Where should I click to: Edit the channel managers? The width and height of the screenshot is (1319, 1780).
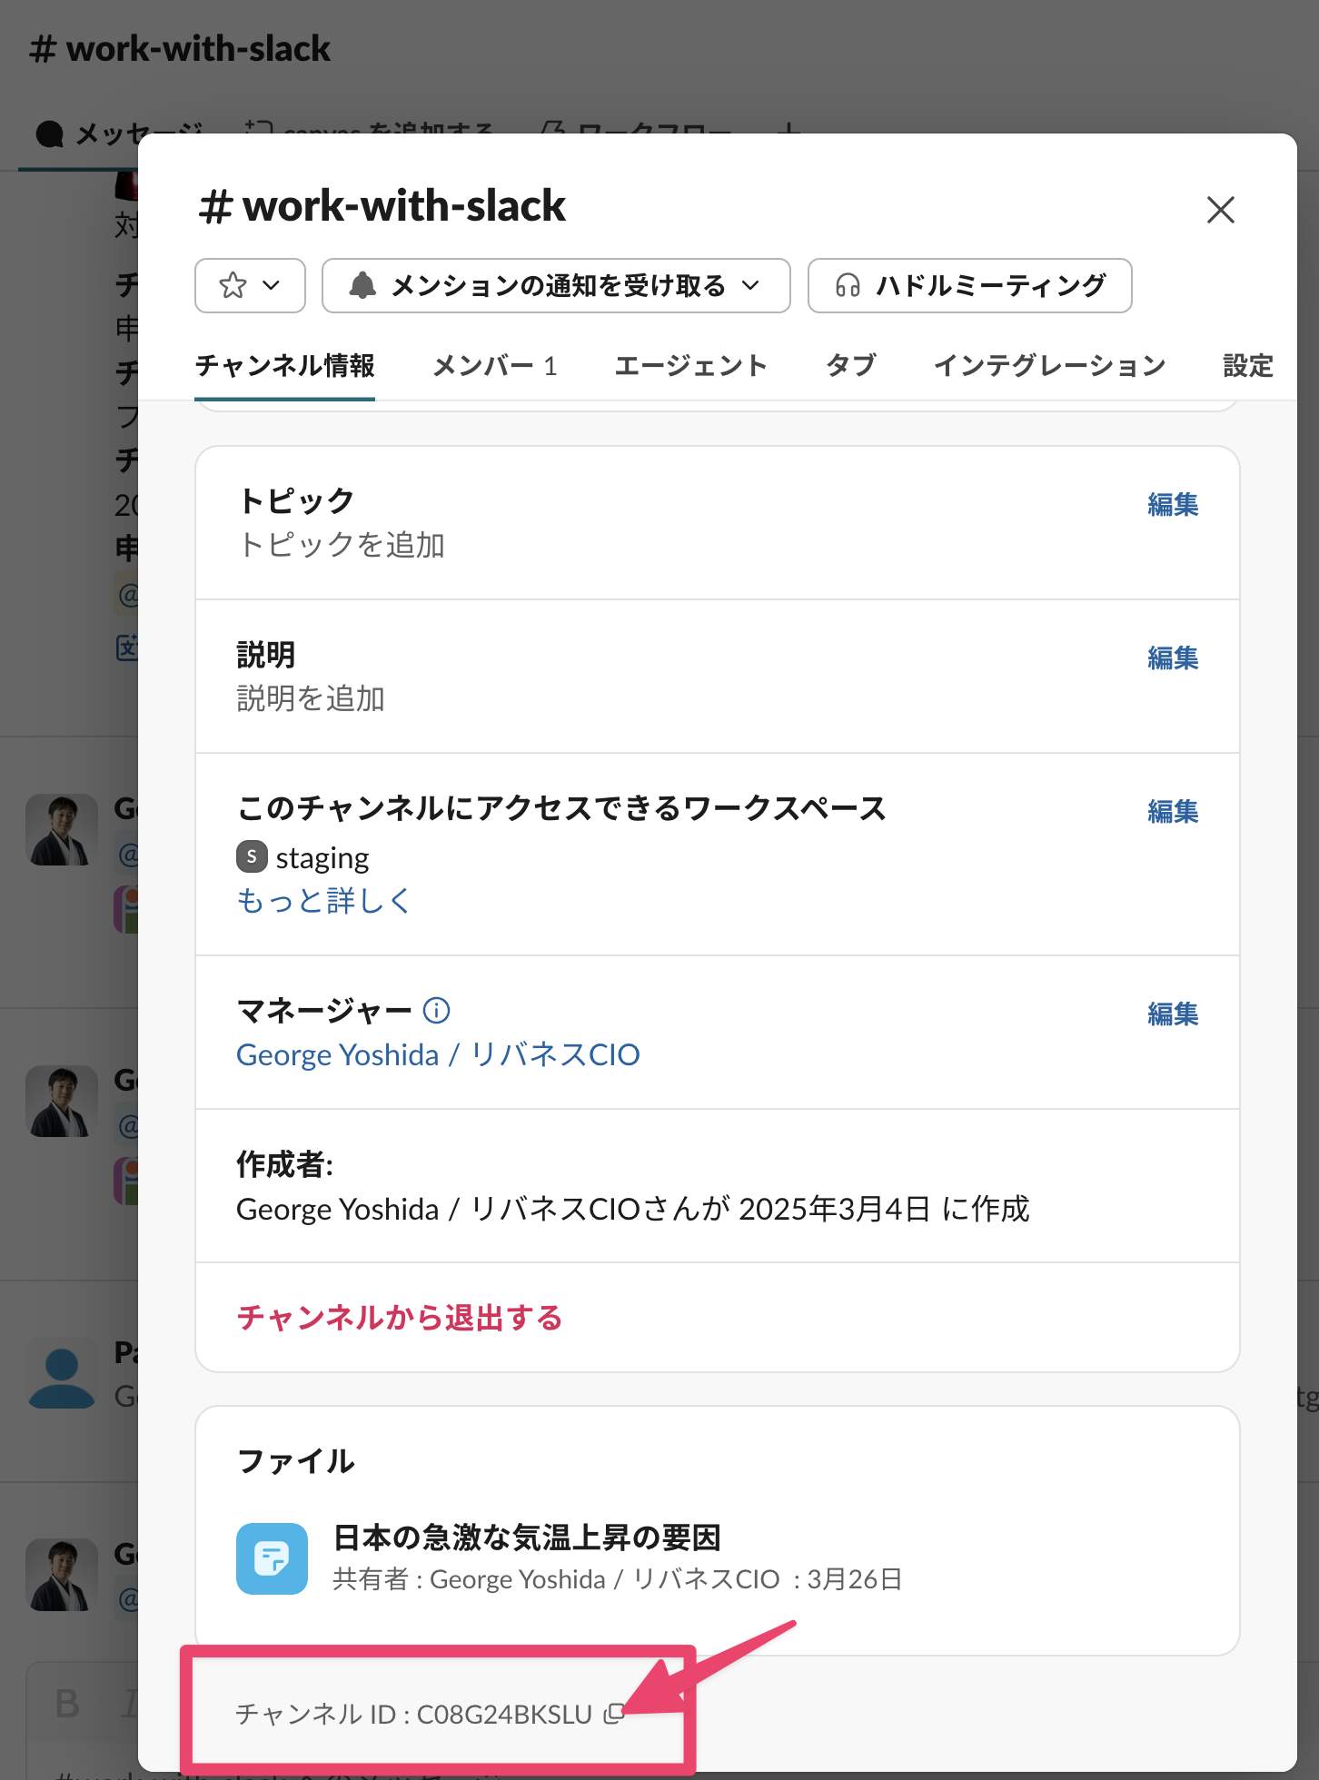[1173, 1014]
